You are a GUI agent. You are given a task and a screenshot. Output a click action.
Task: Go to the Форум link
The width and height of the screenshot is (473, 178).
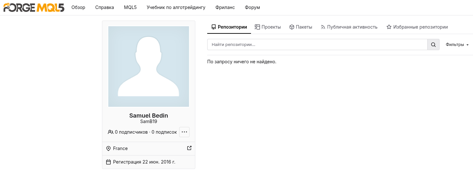[252, 7]
